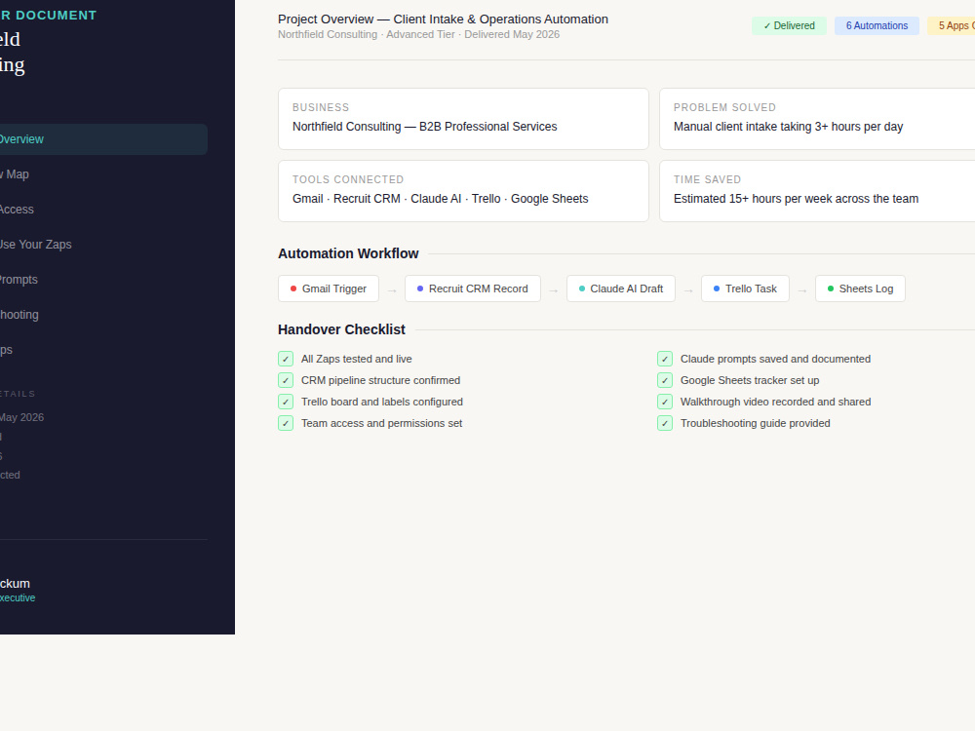Screen dimensions: 975x731
Task: Toggle Troubleshooting guide provided checkbox
Action: [665, 423]
